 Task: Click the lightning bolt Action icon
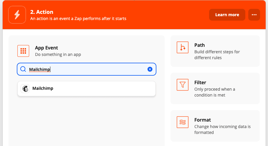(x=17, y=15)
